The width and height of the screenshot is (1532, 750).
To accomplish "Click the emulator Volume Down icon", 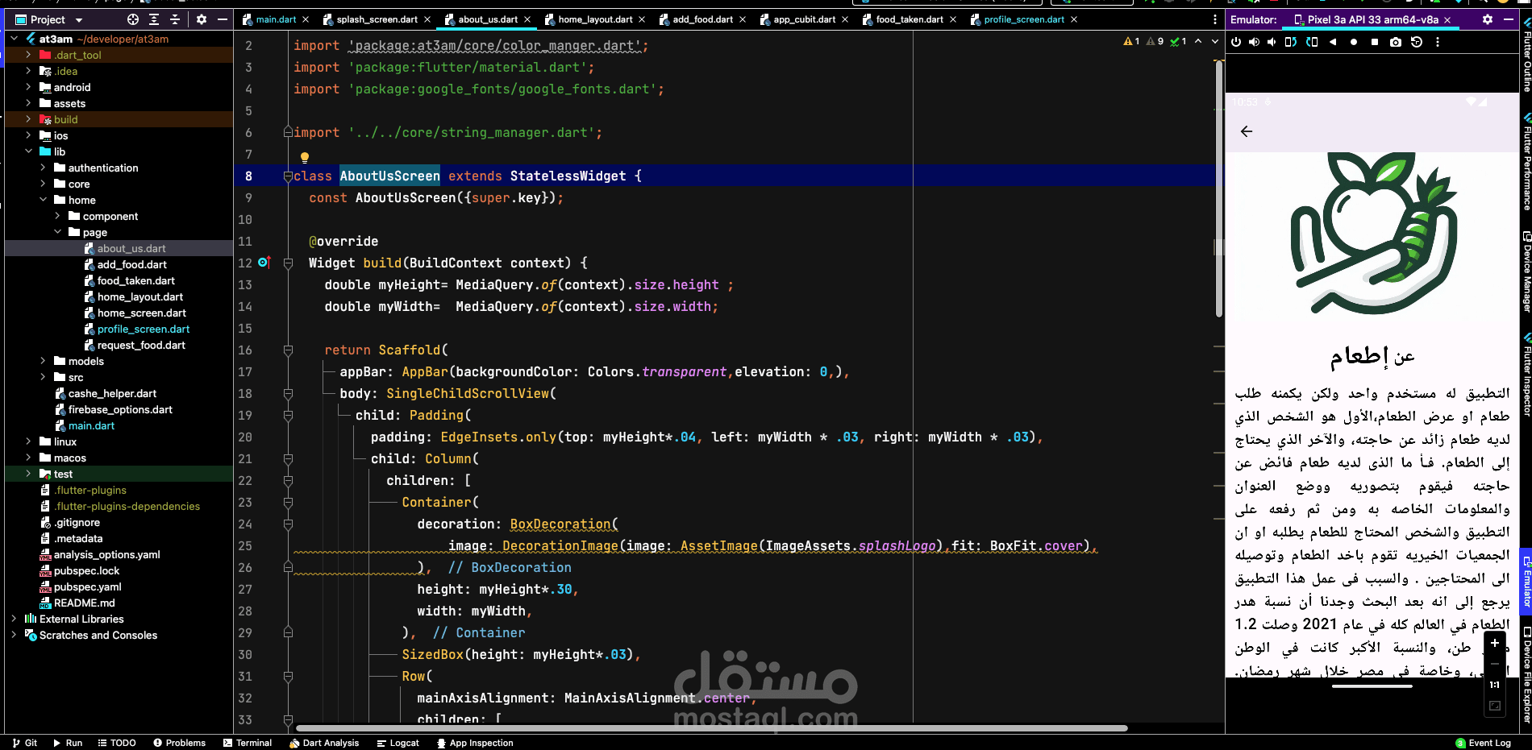I will [1272, 42].
